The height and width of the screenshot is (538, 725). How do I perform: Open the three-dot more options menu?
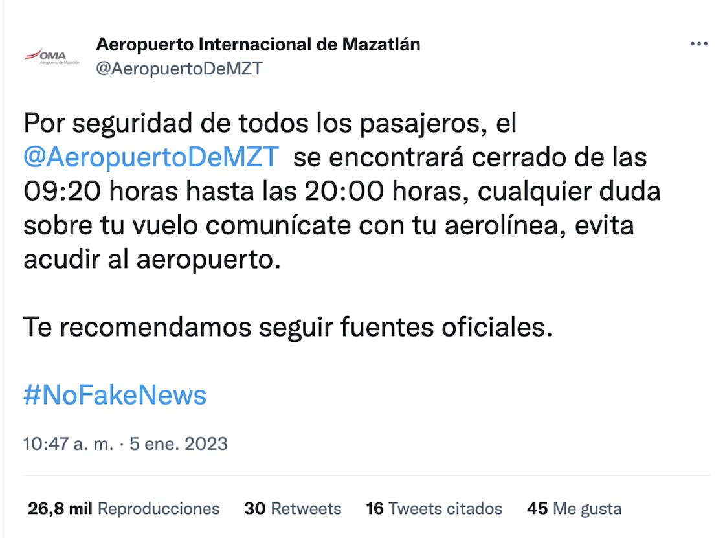[699, 44]
